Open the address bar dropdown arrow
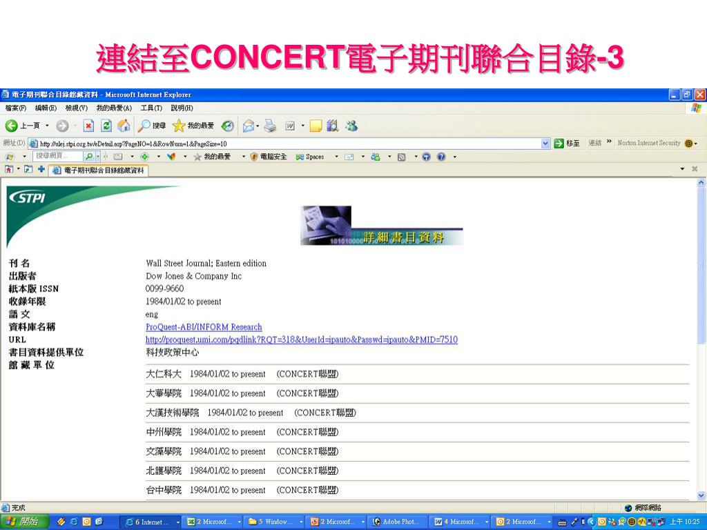The width and height of the screenshot is (707, 530). click(x=545, y=144)
